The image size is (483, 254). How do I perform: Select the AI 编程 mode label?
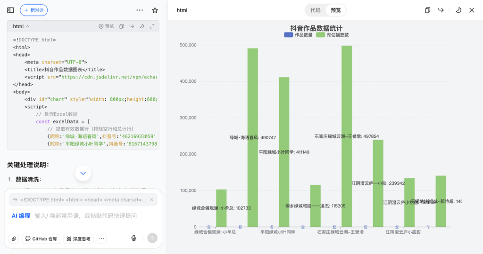coord(21,216)
